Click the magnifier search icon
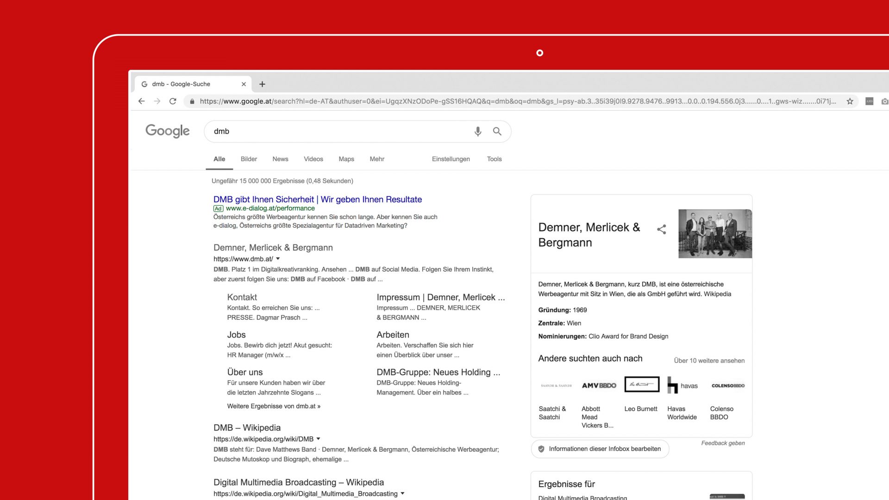Image resolution: width=889 pixels, height=500 pixels. pos(497,131)
